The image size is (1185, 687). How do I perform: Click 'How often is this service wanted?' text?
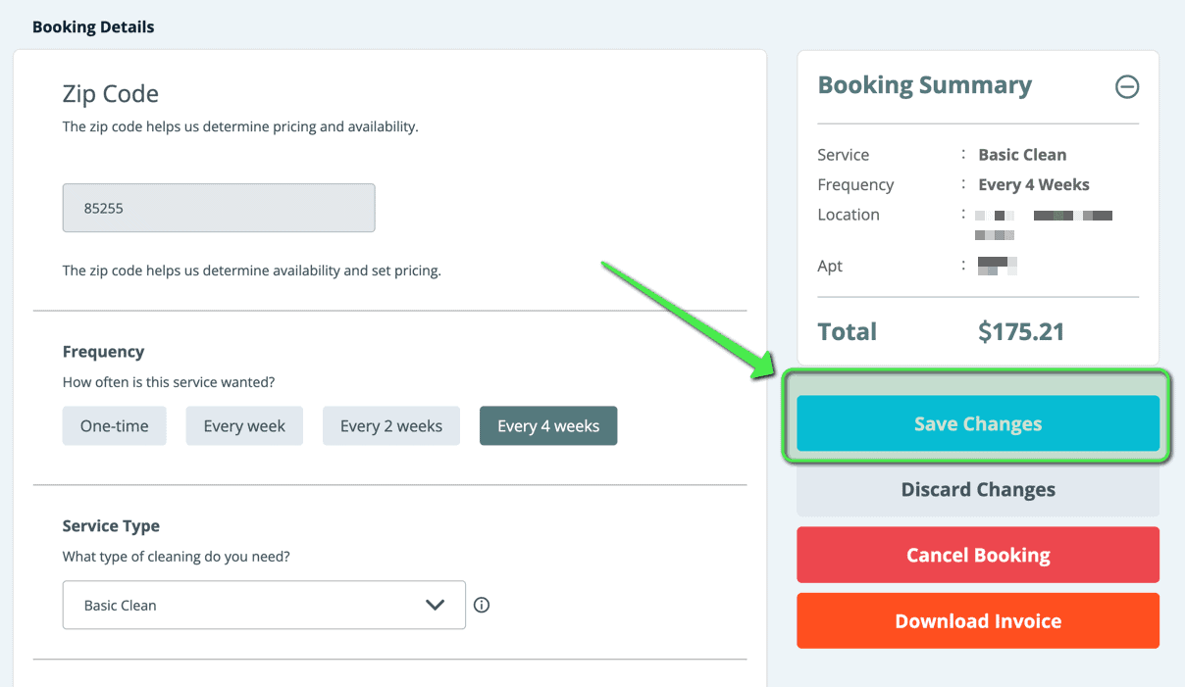pos(169,382)
